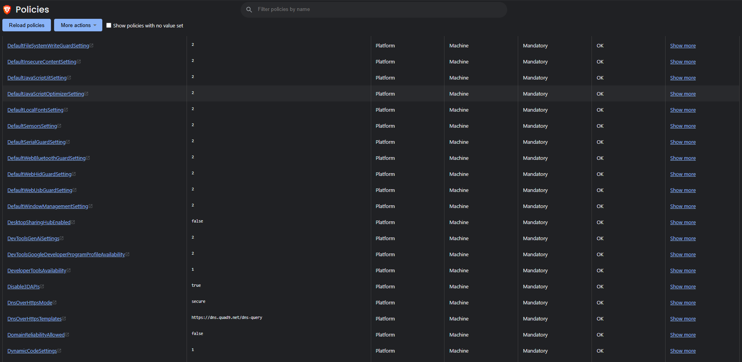Expand Show more for DeveloperToolsAvailability
Screen dimensions: 742x362
point(682,271)
